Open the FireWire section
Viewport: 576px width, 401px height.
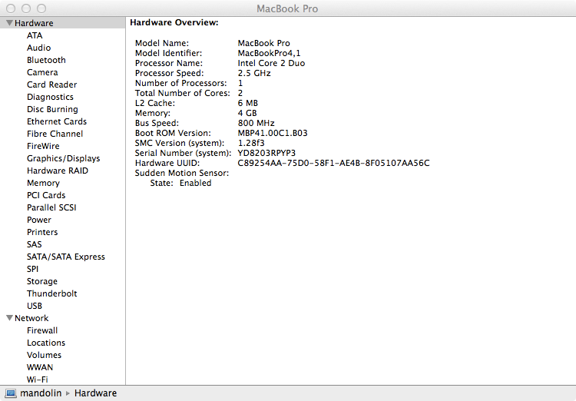pos(43,146)
